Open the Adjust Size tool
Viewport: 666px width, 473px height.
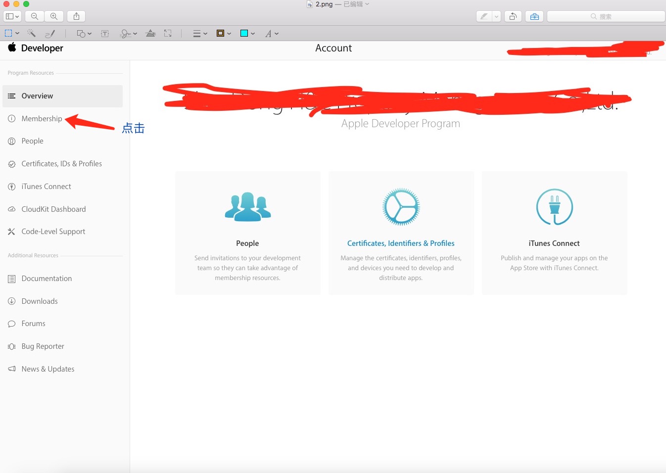point(168,34)
